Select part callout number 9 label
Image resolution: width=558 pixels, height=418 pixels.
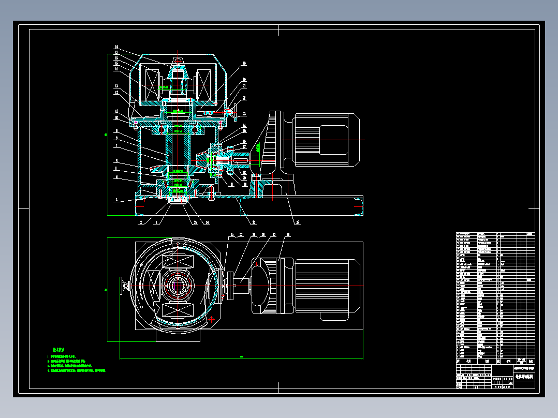pyautogui.click(x=116, y=131)
